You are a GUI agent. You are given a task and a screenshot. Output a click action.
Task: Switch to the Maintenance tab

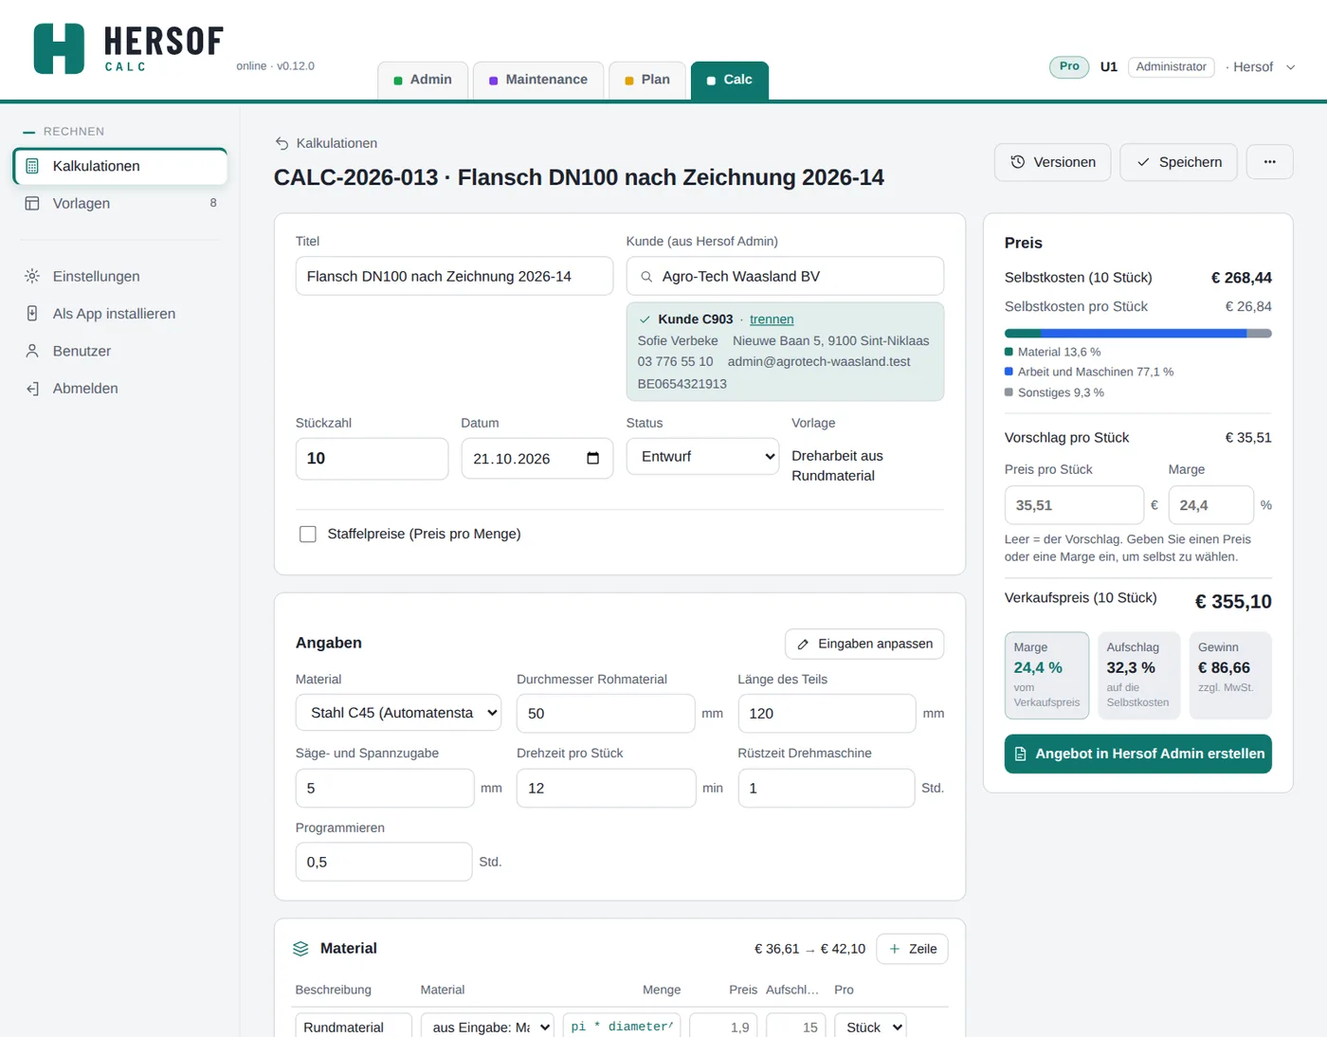537,80
